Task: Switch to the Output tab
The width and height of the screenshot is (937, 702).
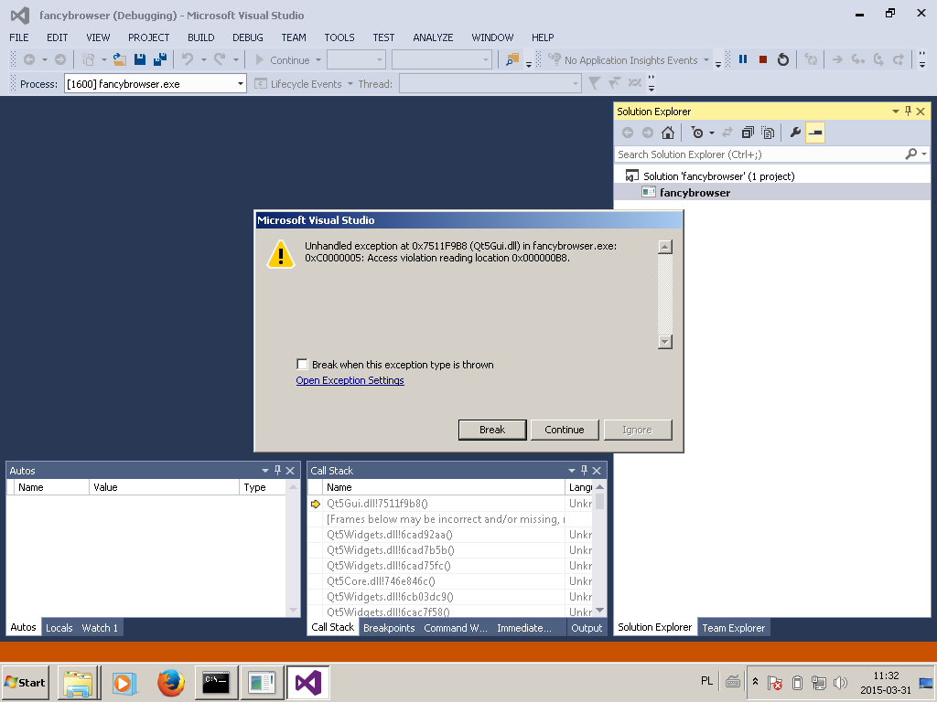Action: (587, 627)
